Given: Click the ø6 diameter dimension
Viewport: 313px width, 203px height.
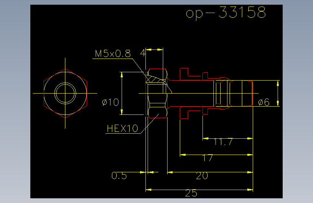Looking at the screenshot, I should coord(264,102).
